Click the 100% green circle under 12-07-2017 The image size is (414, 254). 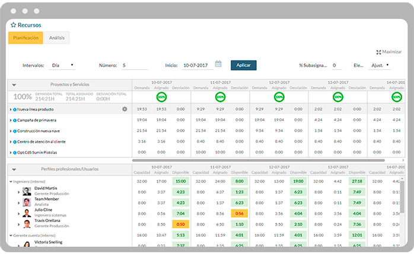pyautogui.click(x=279, y=97)
